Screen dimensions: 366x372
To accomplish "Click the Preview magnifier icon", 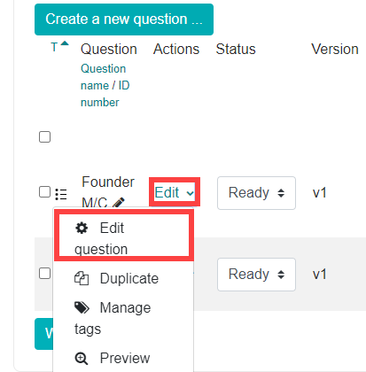I will tap(82, 358).
